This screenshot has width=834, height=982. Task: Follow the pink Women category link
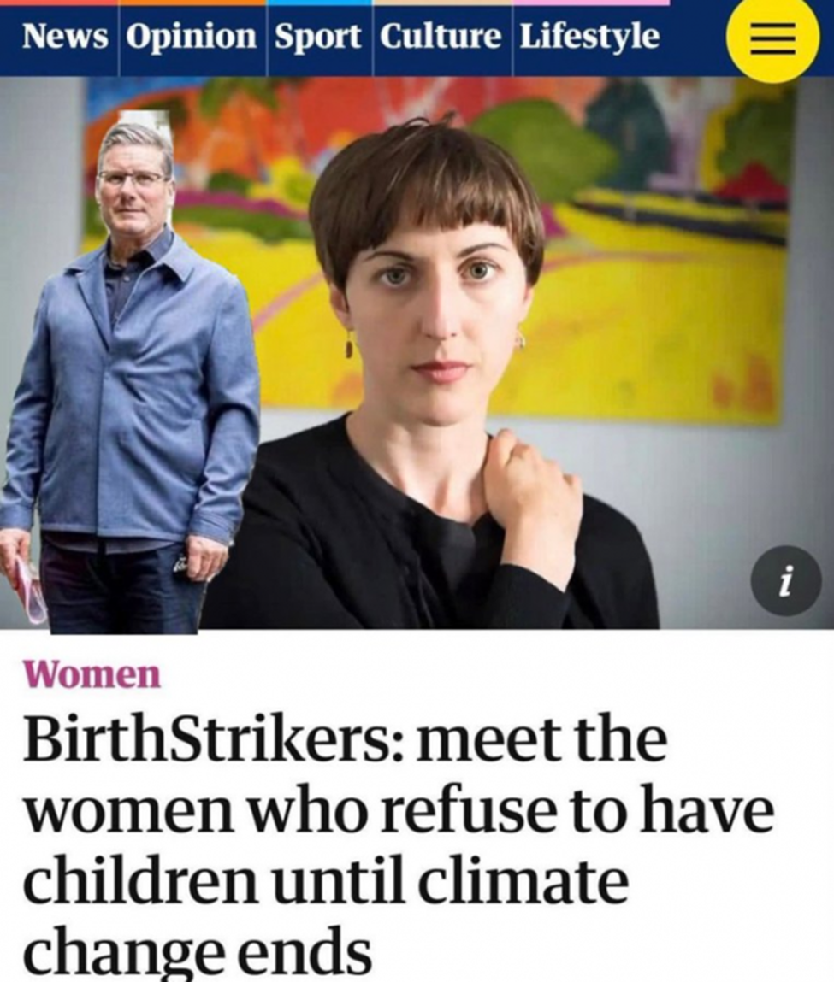click(x=92, y=674)
